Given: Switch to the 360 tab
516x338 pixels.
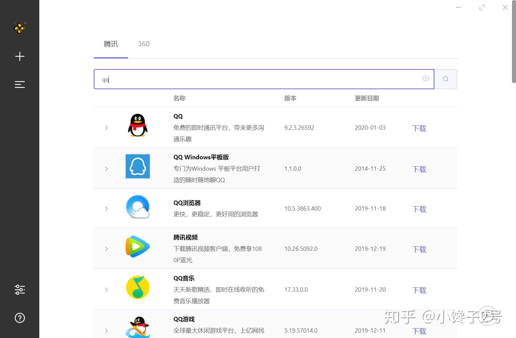Looking at the screenshot, I should [144, 44].
